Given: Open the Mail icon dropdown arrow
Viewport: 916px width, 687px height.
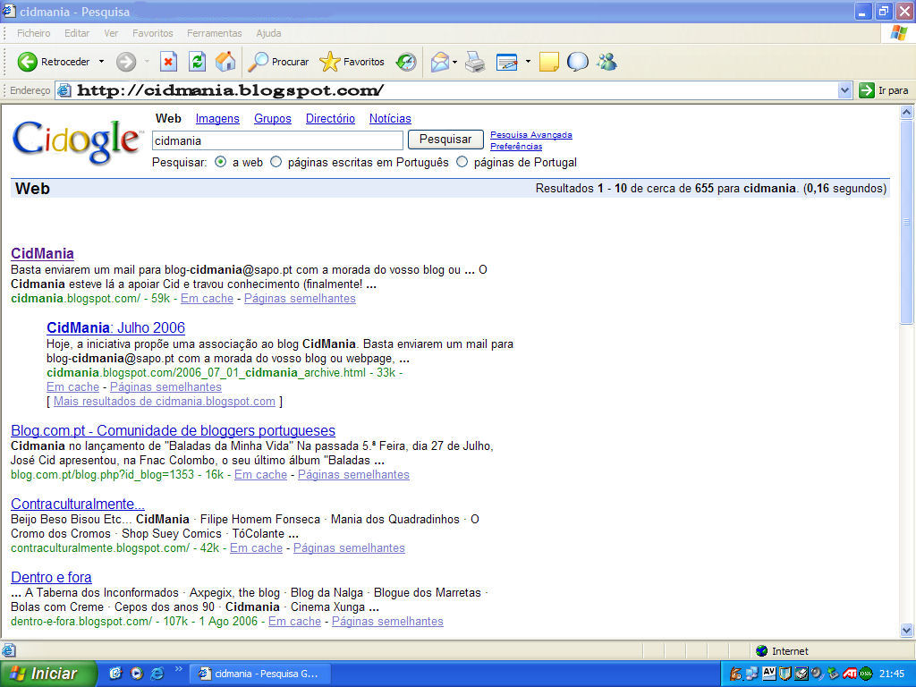Looking at the screenshot, I should coord(455,62).
